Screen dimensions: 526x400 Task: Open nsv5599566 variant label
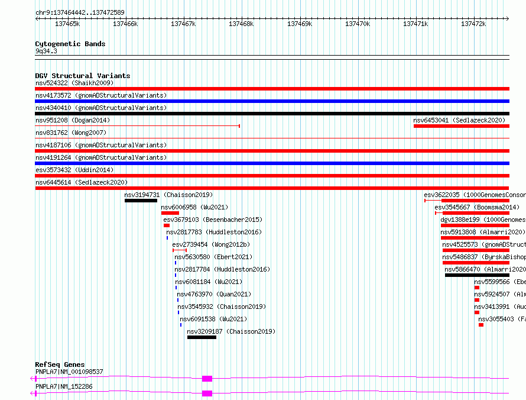click(500, 282)
